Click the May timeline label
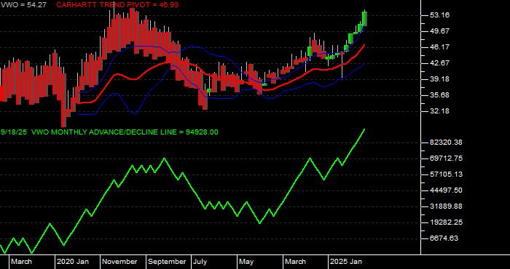 tap(247, 262)
